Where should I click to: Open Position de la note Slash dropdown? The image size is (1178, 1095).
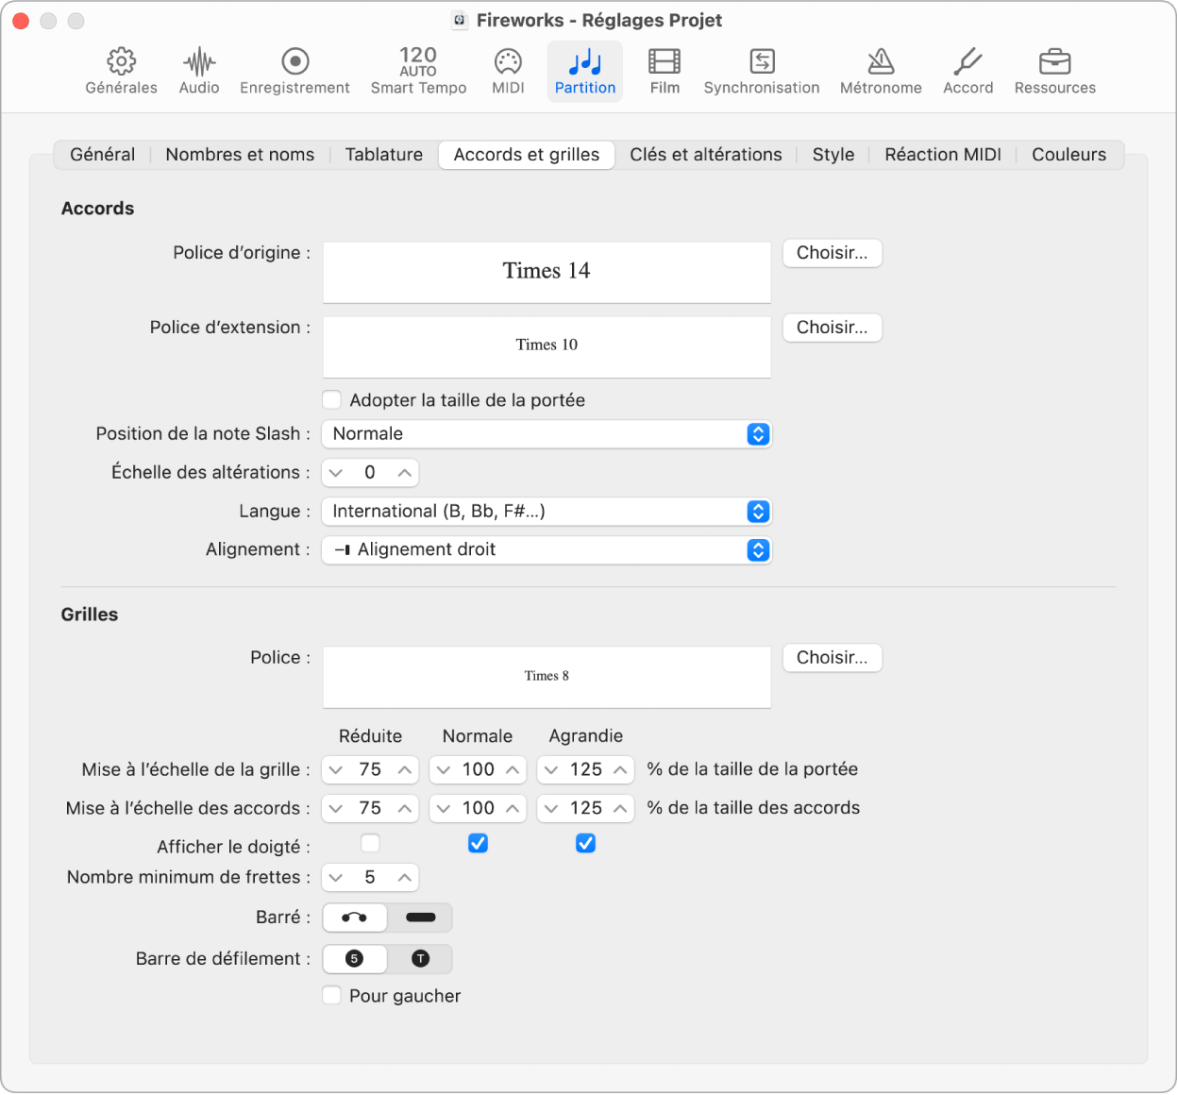(x=547, y=434)
